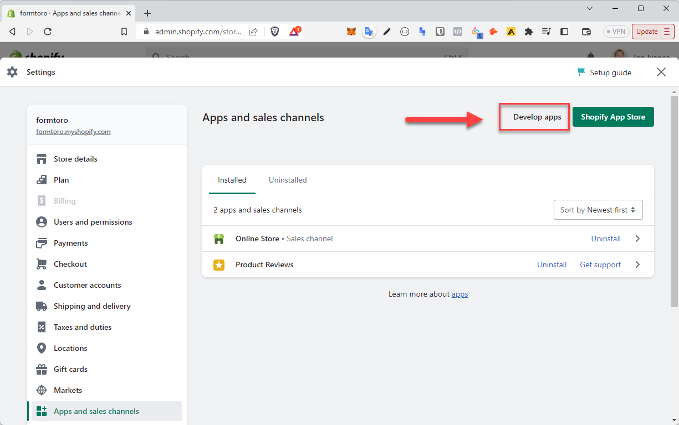The image size is (679, 425).
Task: Click the Online Store app icon
Action: pos(219,239)
